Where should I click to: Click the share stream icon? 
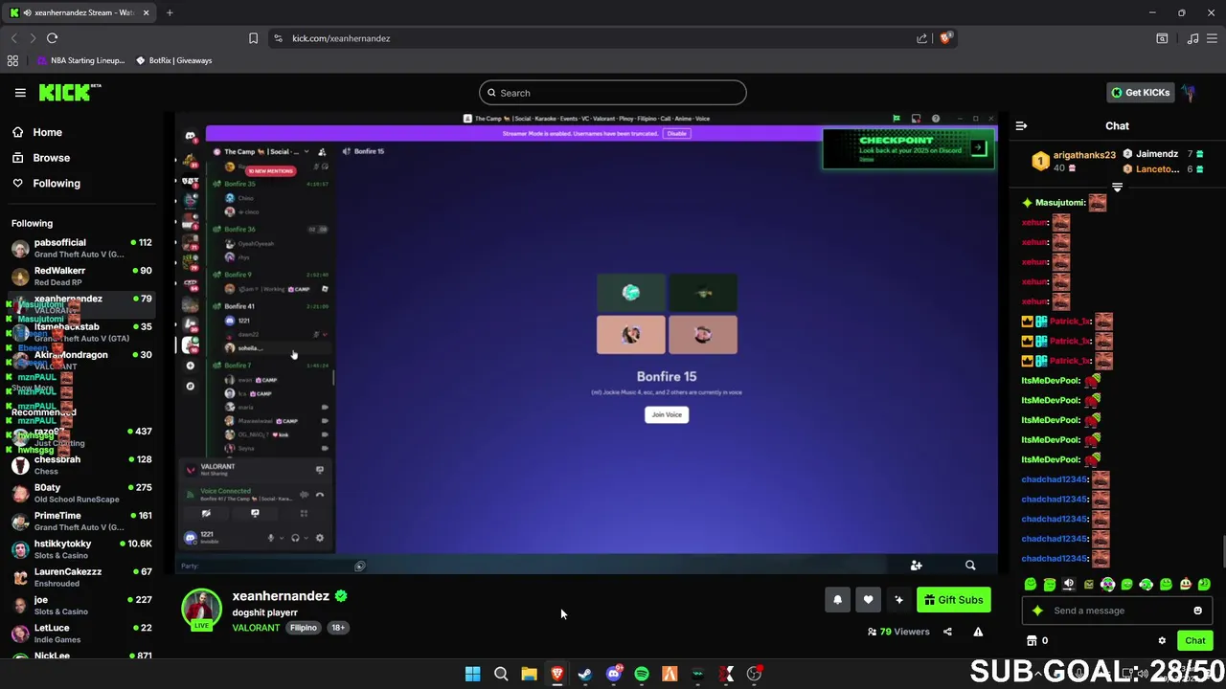tap(947, 632)
